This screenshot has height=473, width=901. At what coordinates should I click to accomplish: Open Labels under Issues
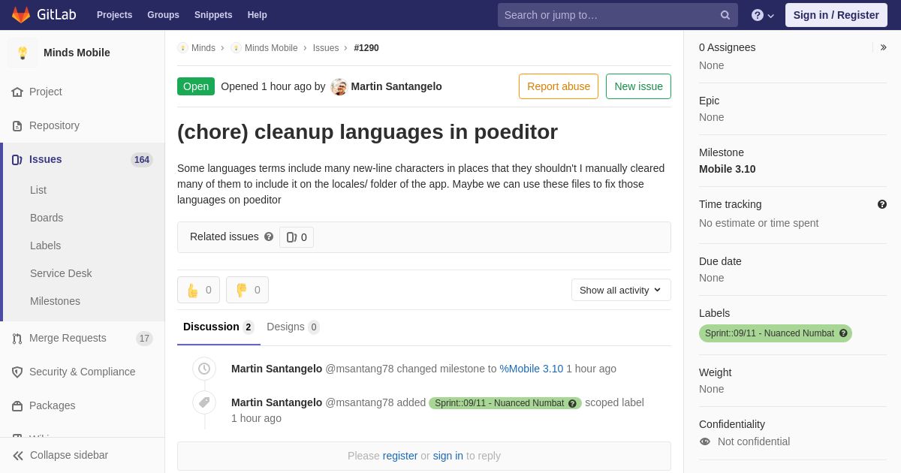point(45,246)
